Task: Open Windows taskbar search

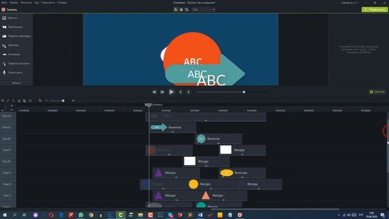Action: coord(15,215)
